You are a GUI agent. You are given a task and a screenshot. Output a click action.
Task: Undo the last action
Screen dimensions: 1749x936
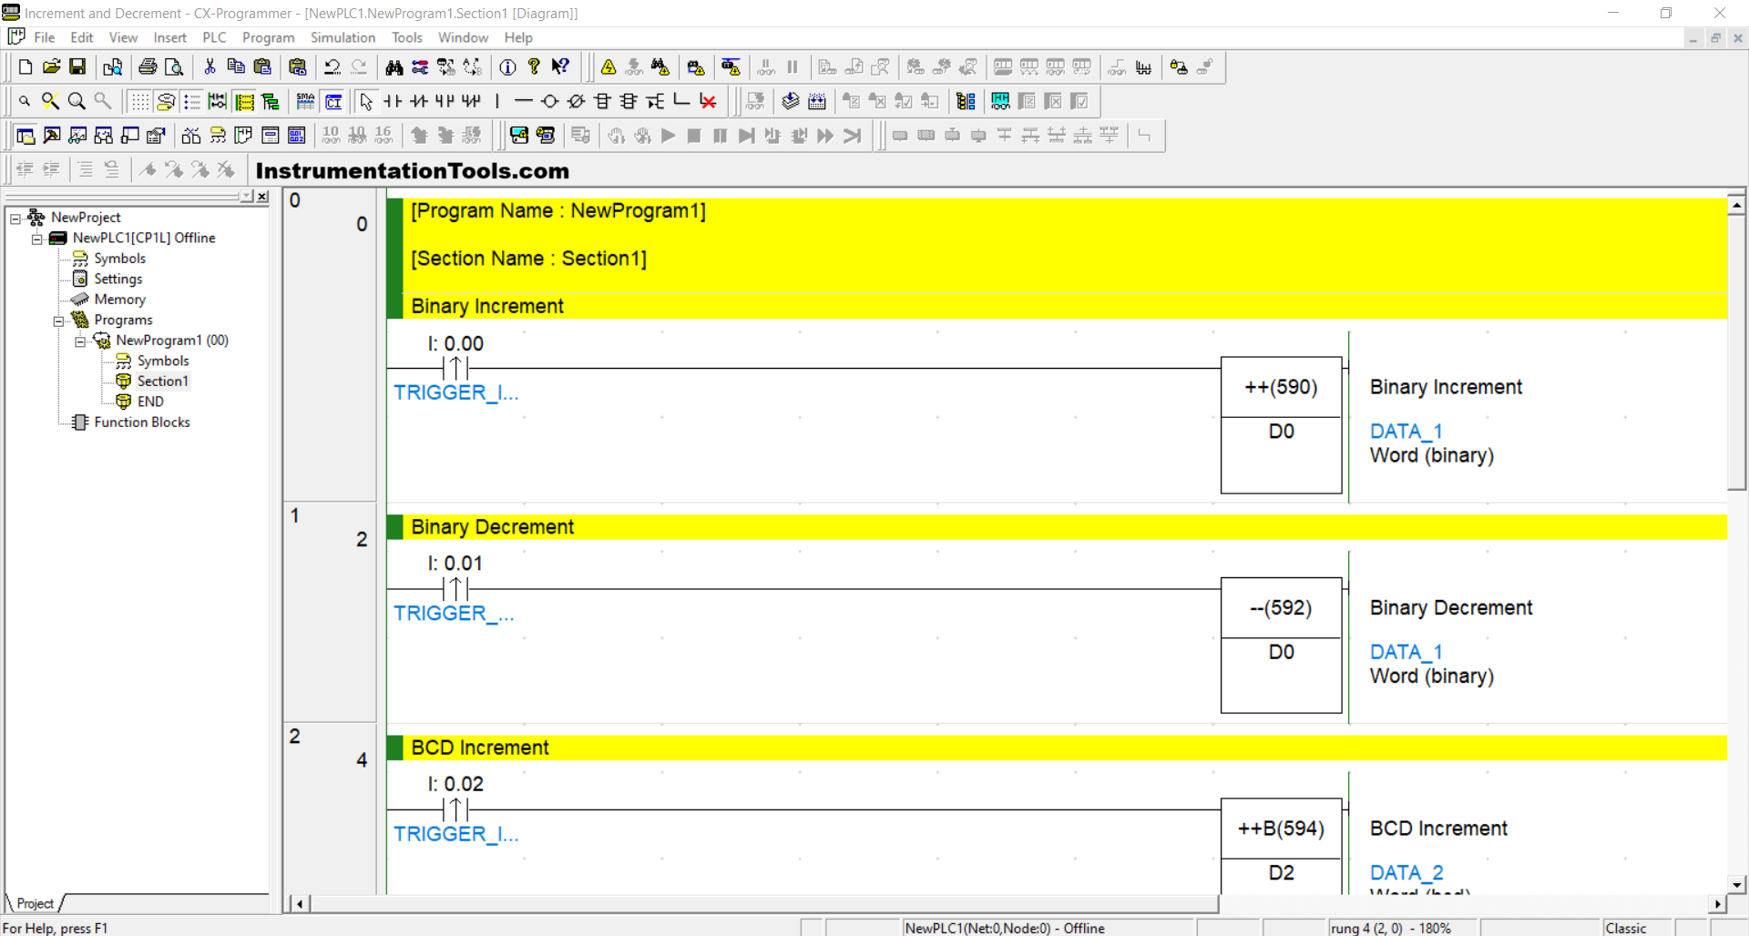[x=332, y=67]
